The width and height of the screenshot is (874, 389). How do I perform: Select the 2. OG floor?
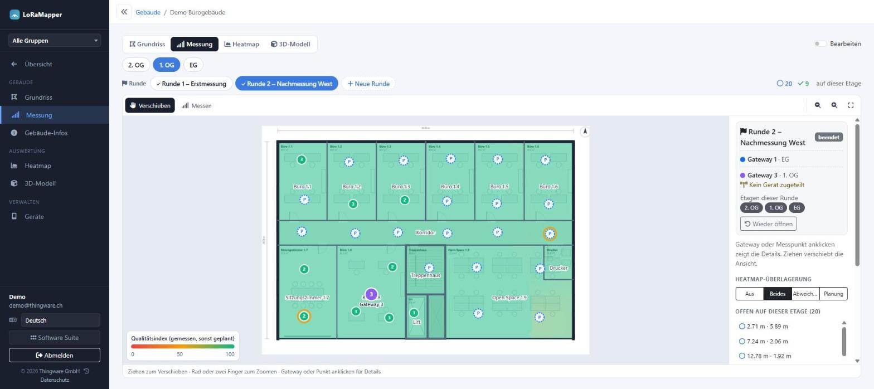point(136,65)
